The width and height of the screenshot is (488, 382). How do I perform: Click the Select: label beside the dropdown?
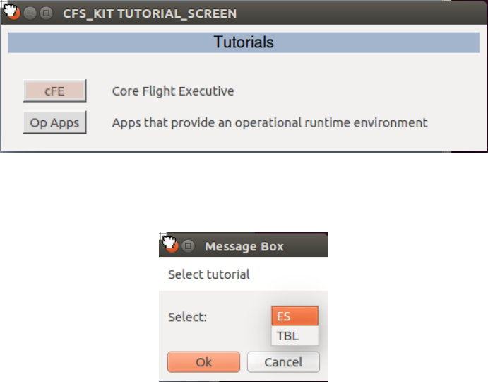[x=187, y=317]
